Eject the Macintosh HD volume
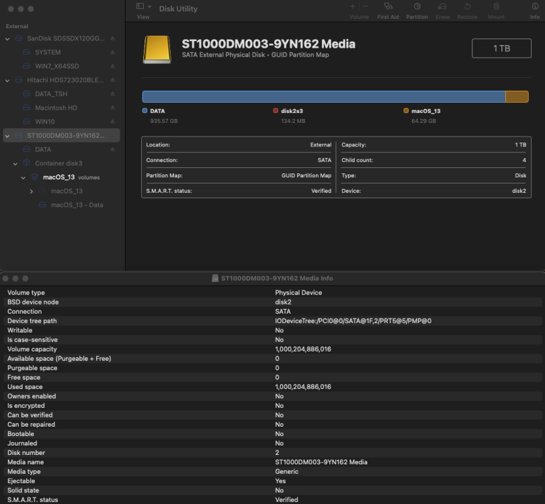Image resolution: width=545 pixels, height=504 pixels. [x=113, y=108]
